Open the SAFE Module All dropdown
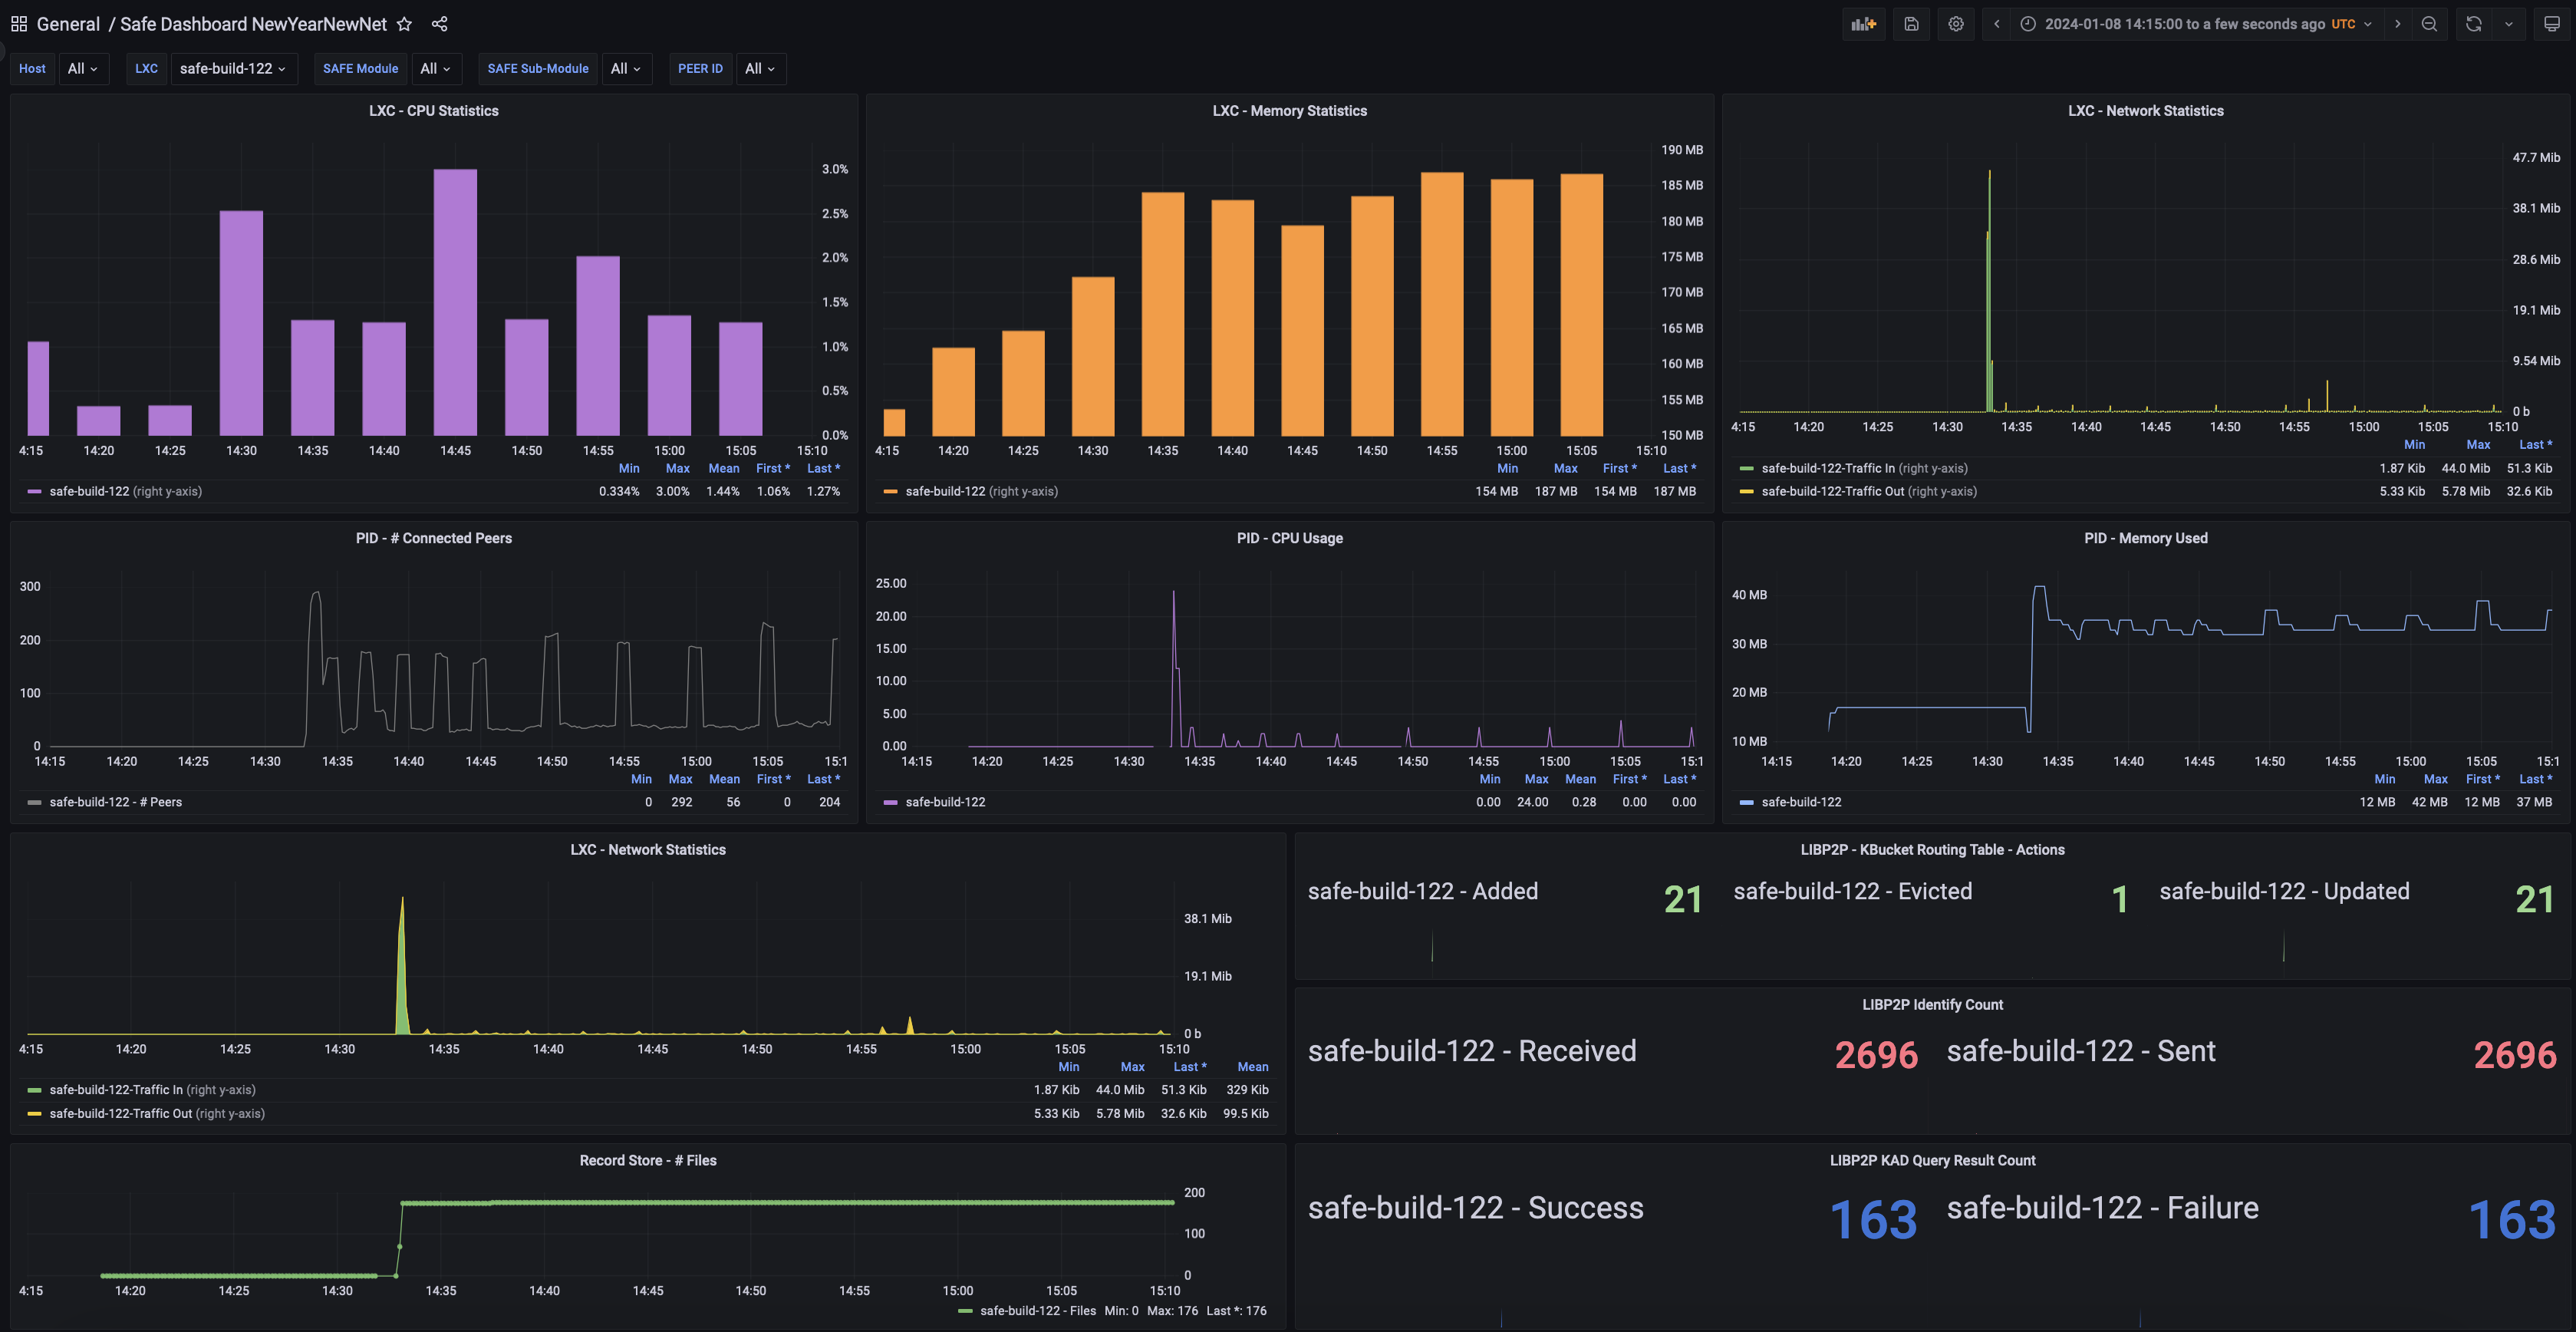Screen dimensions: 2576x1332 click(436, 69)
